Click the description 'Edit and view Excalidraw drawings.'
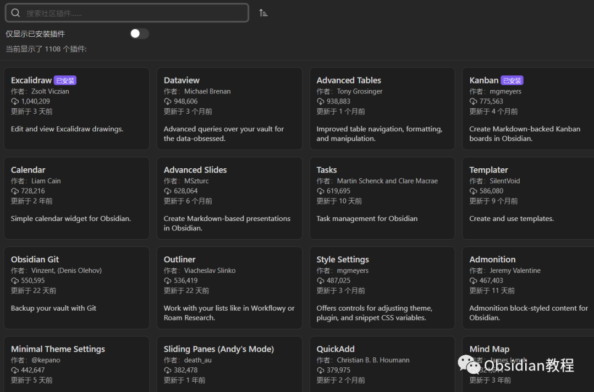Image resolution: width=594 pixels, height=392 pixels. pos(67,129)
